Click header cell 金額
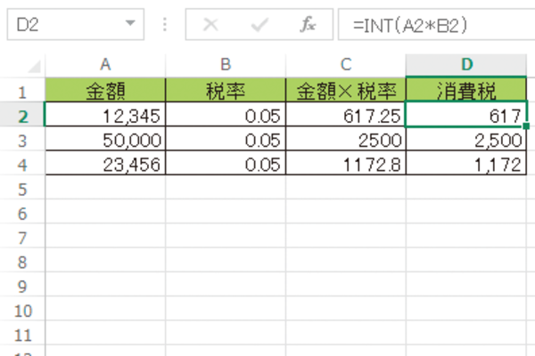The height and width of the screenshot is (356, 535). 105,90
